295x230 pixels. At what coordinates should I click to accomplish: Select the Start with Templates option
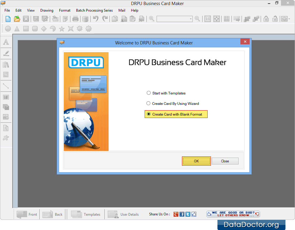pos(166,93)
